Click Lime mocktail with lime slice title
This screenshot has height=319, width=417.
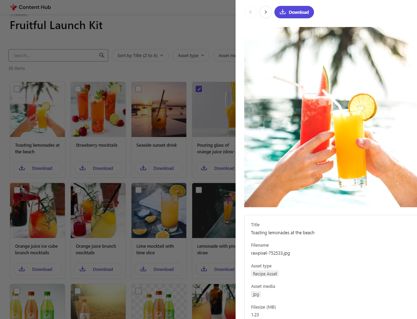coord(155,249)
